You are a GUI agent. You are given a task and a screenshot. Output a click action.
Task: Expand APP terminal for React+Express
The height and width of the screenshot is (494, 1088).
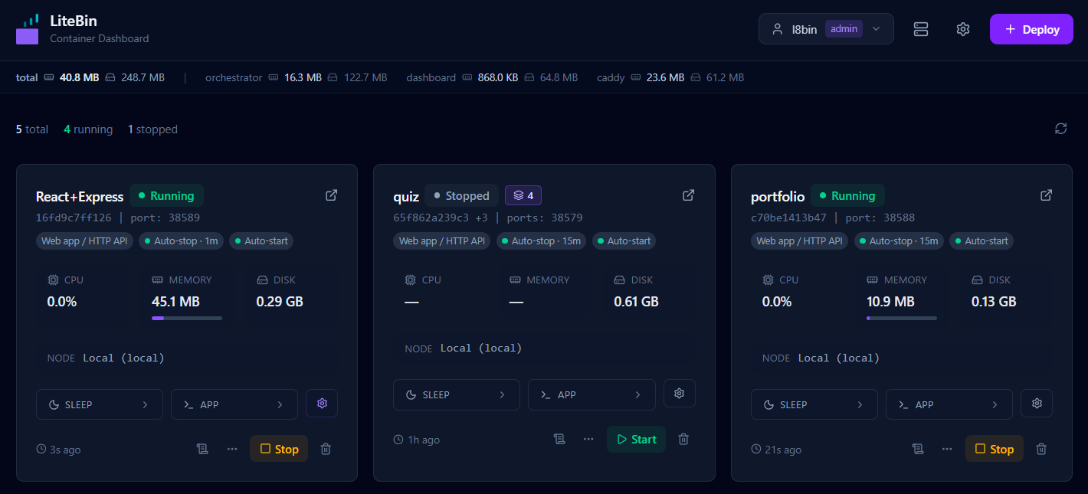tap(234, 404)
